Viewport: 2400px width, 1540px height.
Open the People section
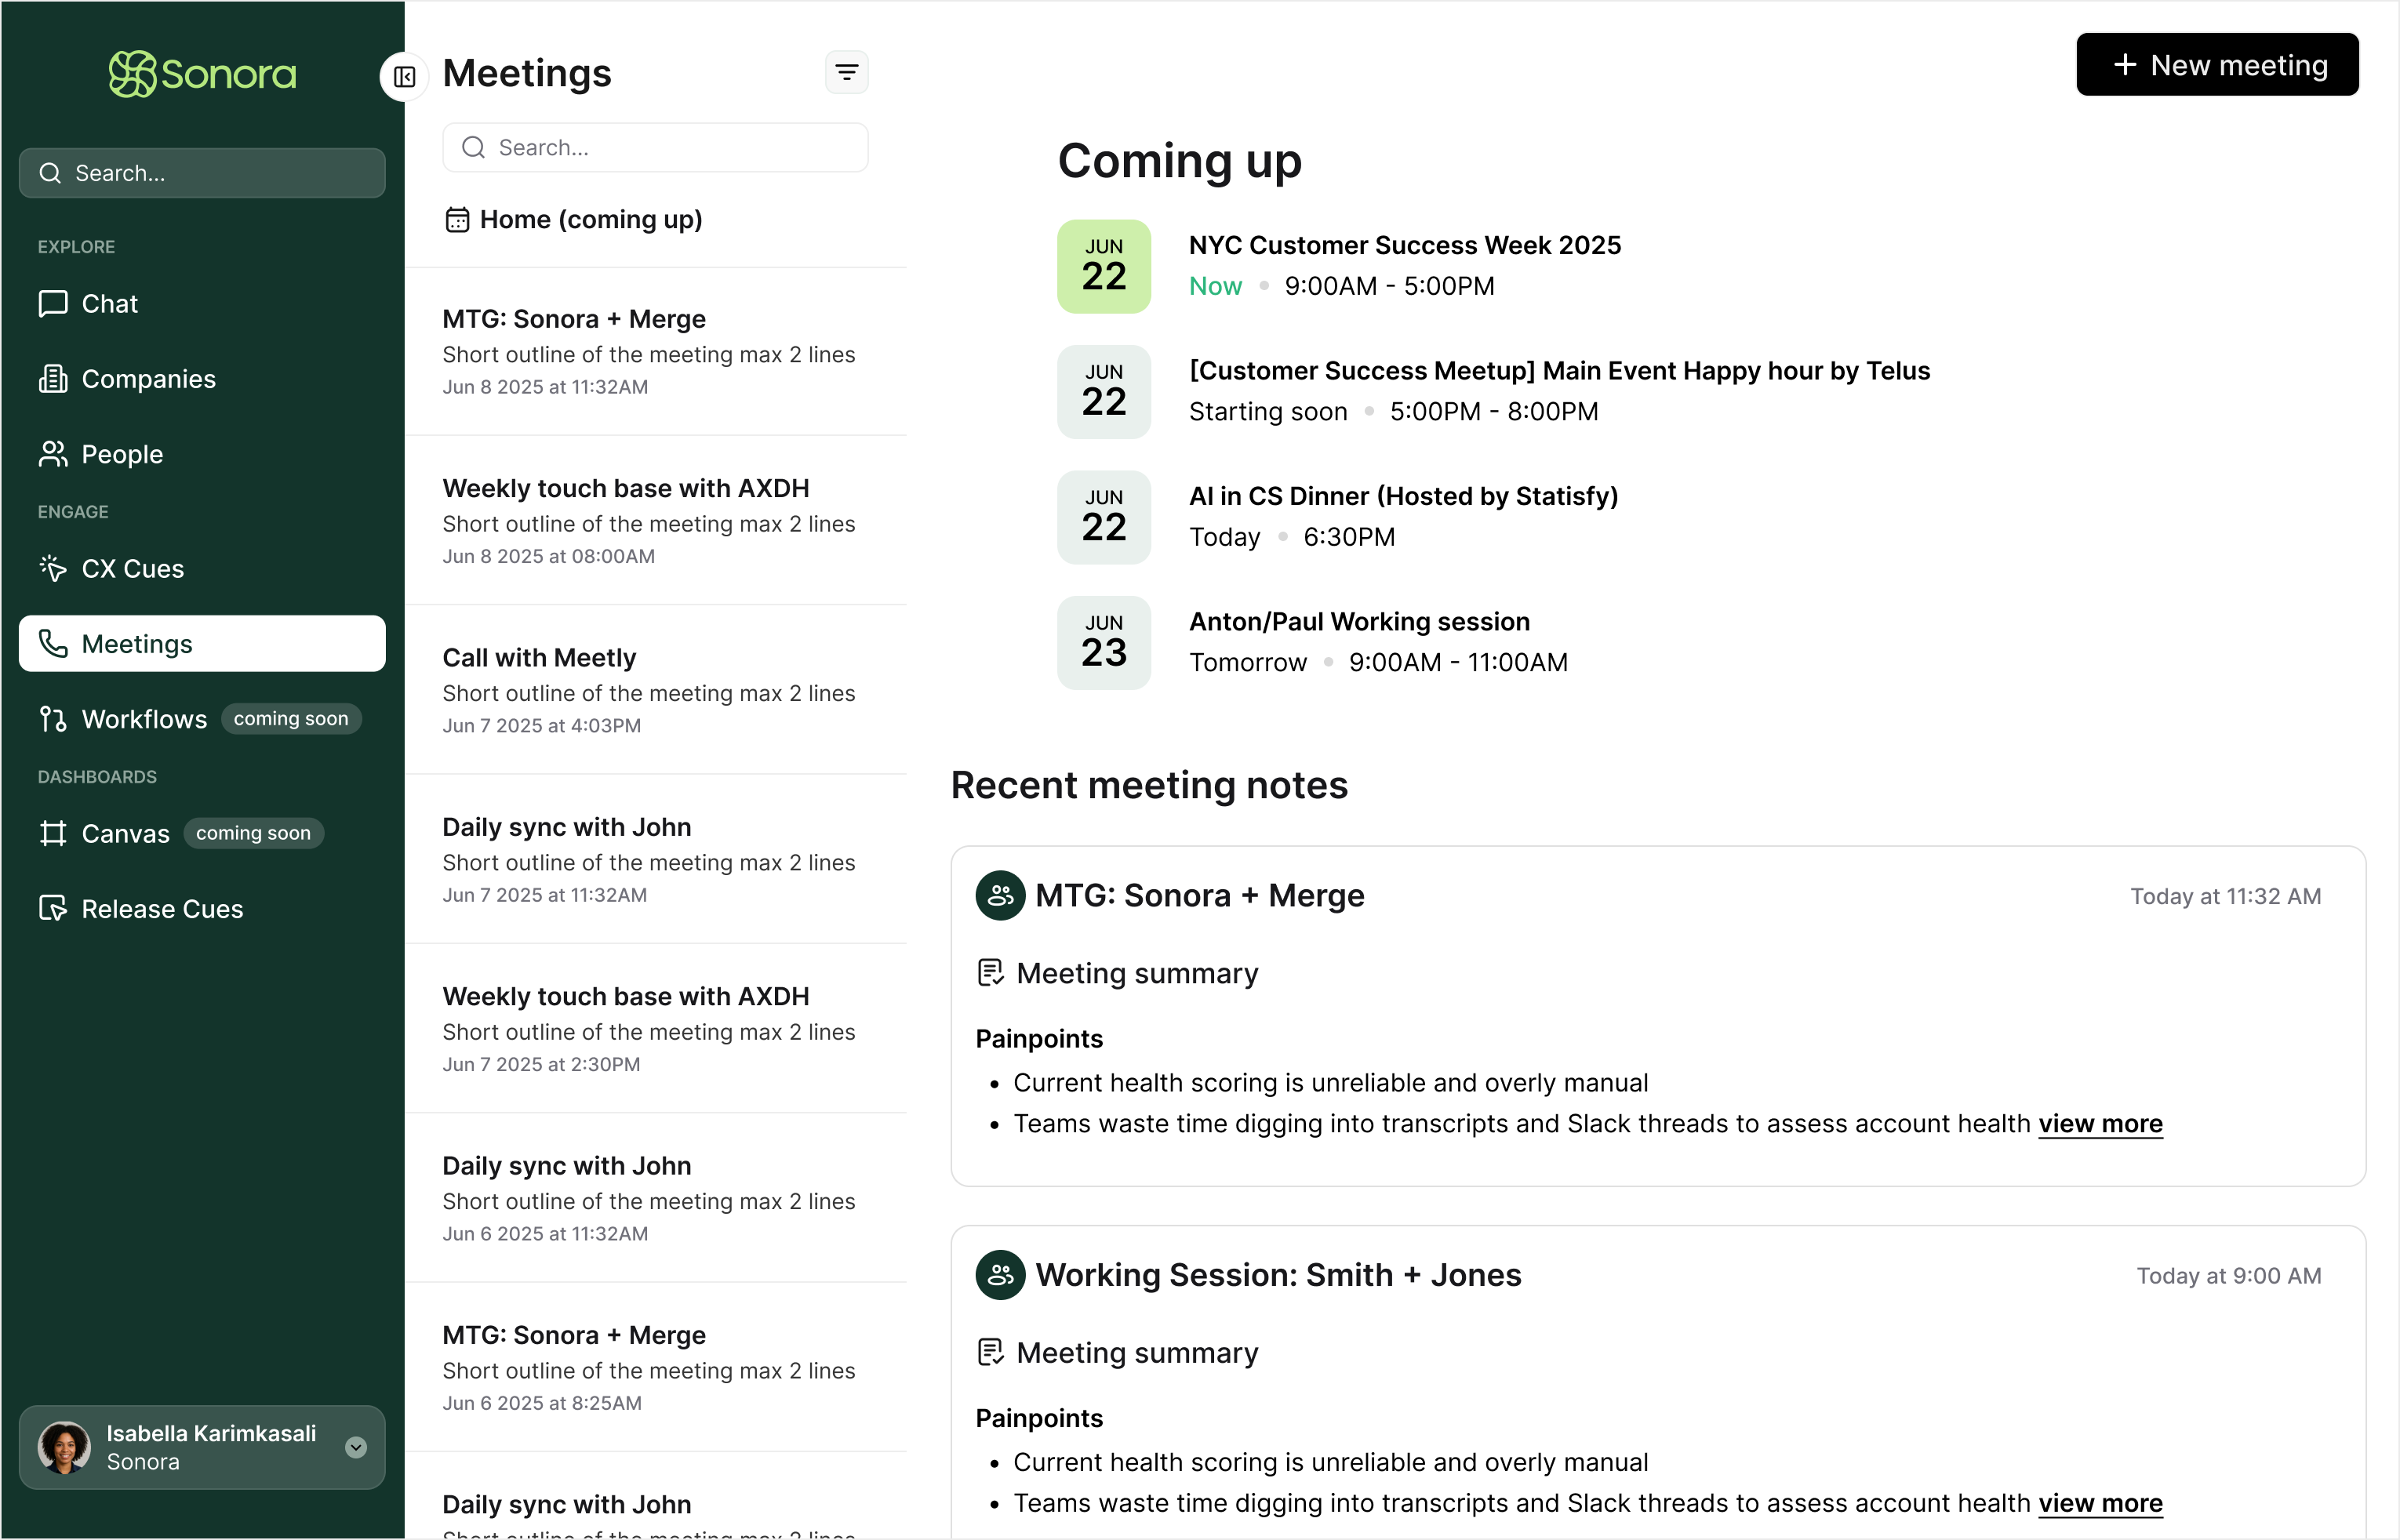121,454
